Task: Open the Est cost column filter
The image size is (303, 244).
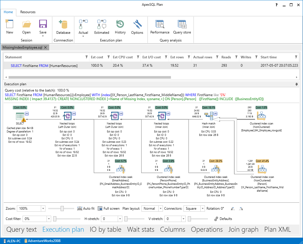Action: 109,57
